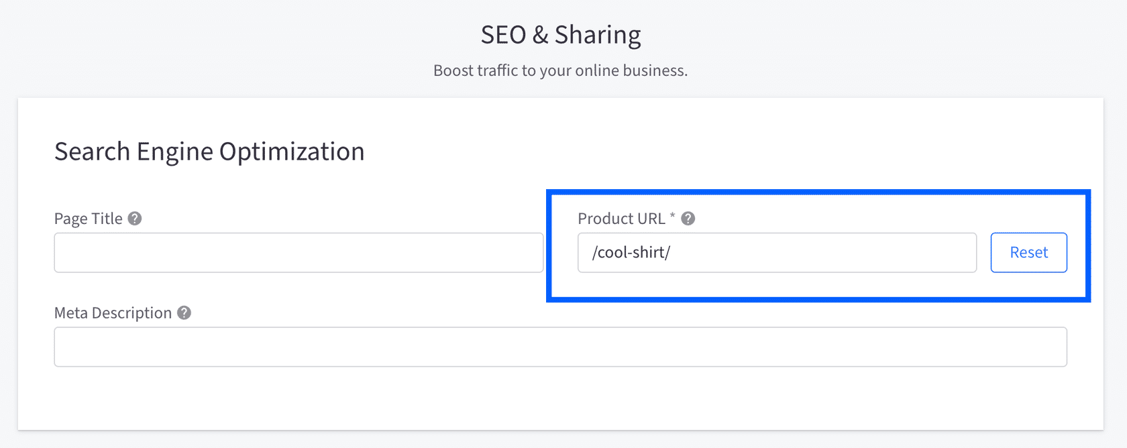Viewport: 1127px width, 448px height.
Task: Click the word "Sharing" in the top heading
Action: tap(598, 35)
